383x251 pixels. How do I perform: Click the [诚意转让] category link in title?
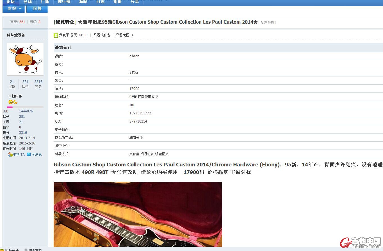pyautogui.click(x=65, y=22)
